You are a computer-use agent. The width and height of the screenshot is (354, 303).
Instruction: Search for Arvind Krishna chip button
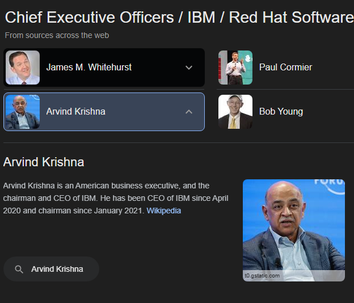(x=51, y=269)
